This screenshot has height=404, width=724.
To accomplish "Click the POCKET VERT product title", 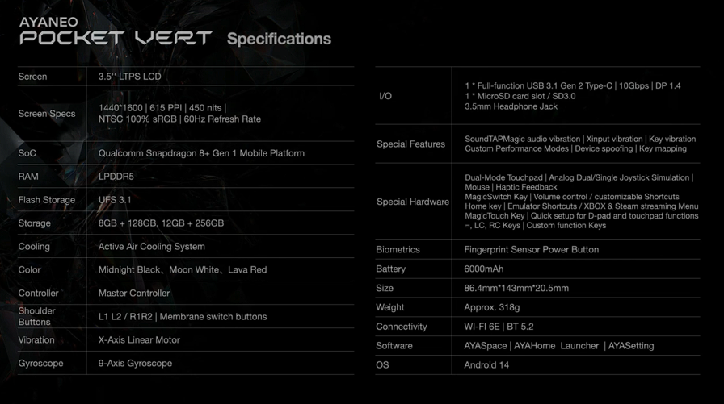I will (116, 39).
